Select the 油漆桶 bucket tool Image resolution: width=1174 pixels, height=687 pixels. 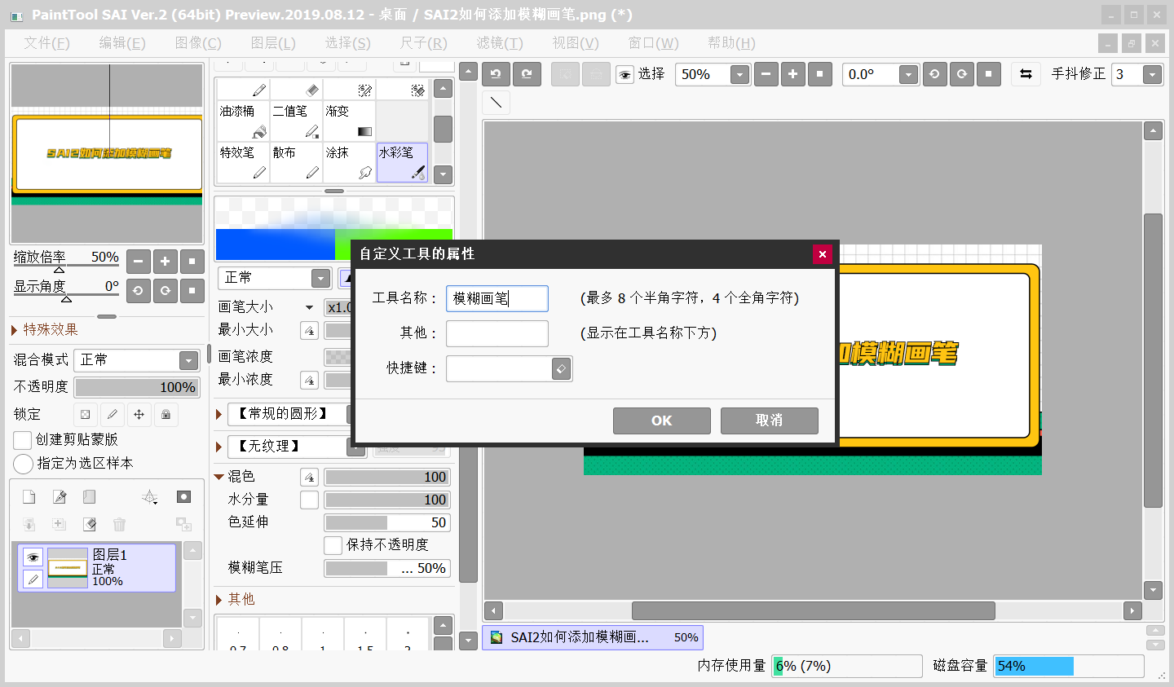click(x=243, y=121)
